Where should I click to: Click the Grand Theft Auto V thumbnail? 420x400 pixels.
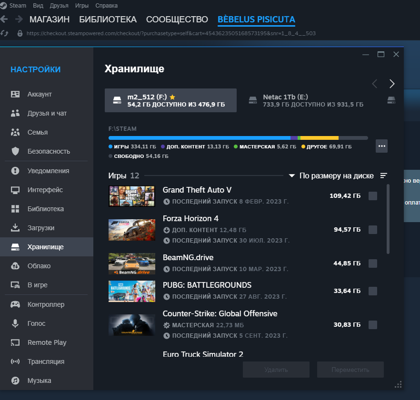click(x=132, y=196)
